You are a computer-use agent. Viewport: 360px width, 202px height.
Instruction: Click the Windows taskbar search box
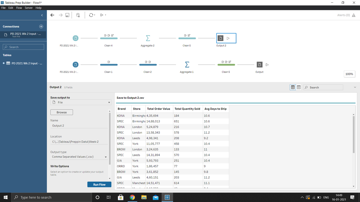click(x=51, y=198)
